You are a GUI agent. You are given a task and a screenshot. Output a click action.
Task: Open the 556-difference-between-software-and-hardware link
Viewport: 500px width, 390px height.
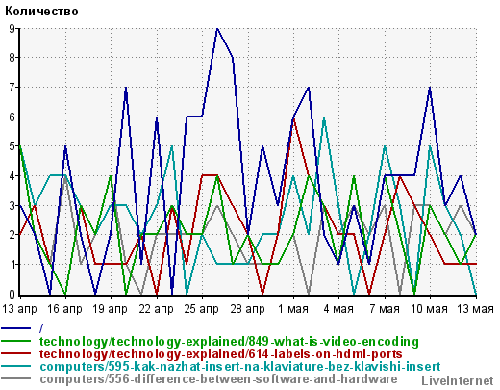coord(218,379)
